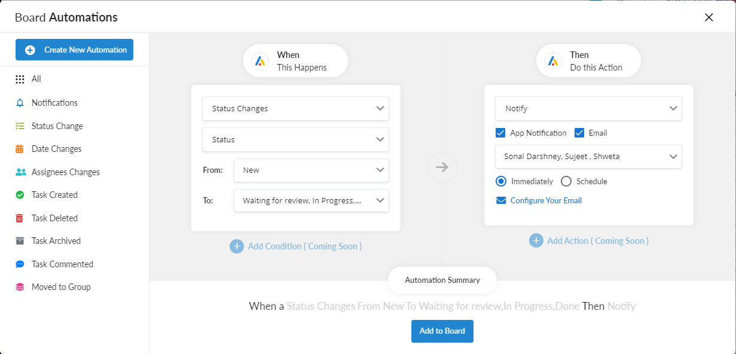Show All automations in sidebar

[x=36, y=79]
